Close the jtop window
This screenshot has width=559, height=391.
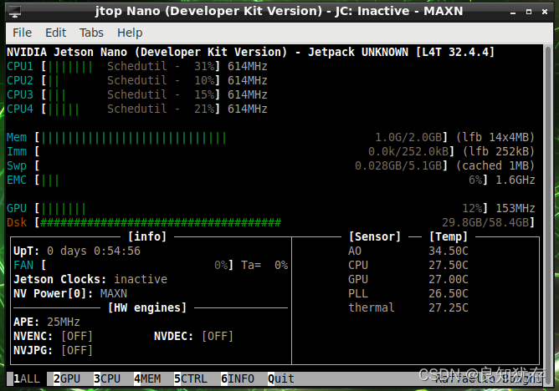point(545,12)
